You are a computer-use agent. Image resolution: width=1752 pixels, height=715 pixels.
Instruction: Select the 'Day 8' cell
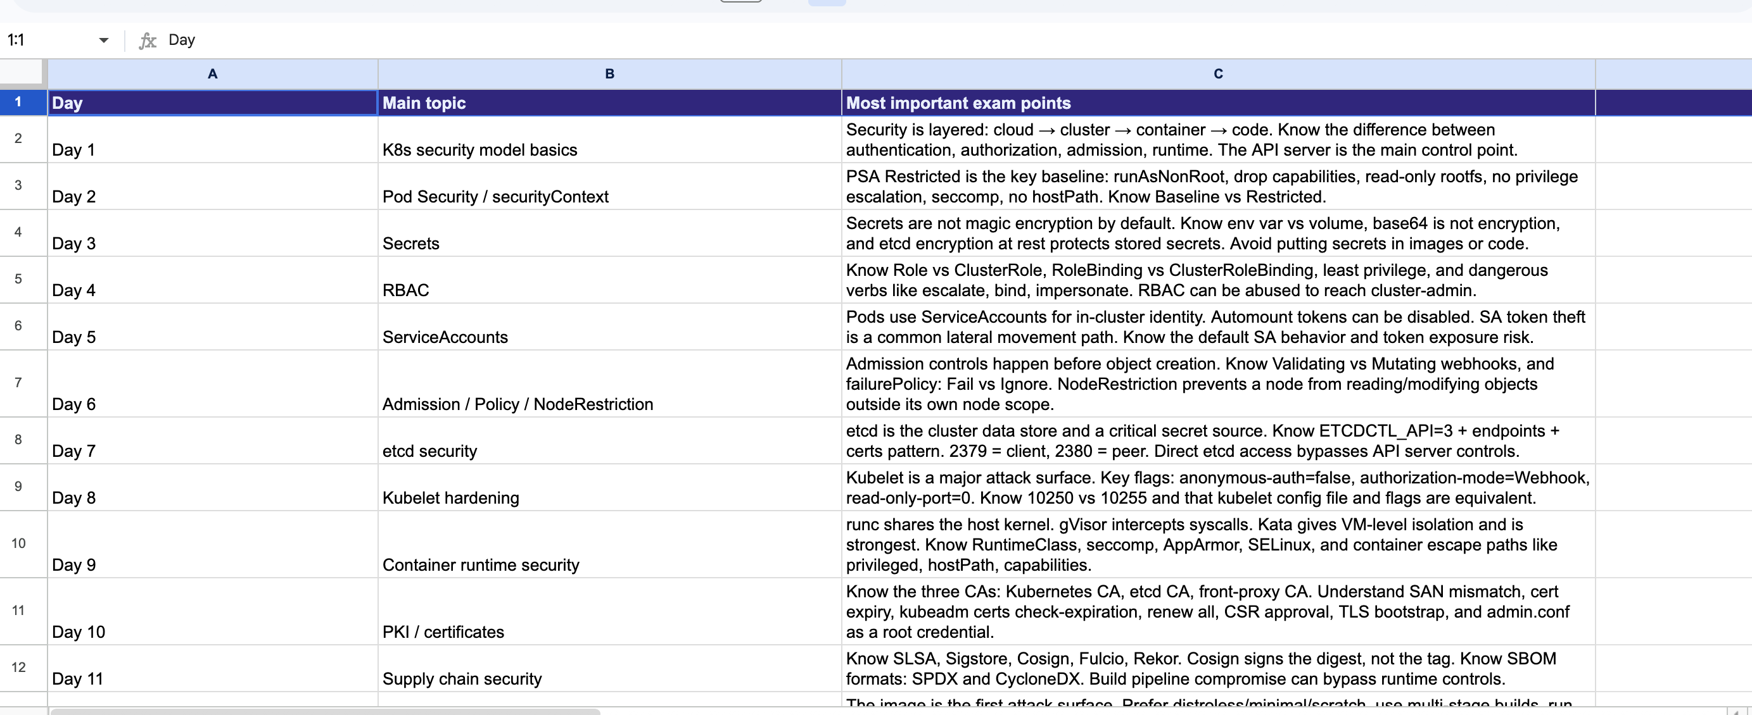pyautogui.click(x=213, y=488)
